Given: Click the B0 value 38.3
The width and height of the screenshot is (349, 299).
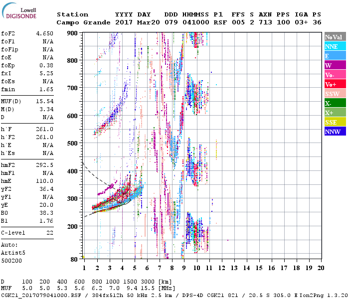Looking at the screenshot, I should coord(46,213).
